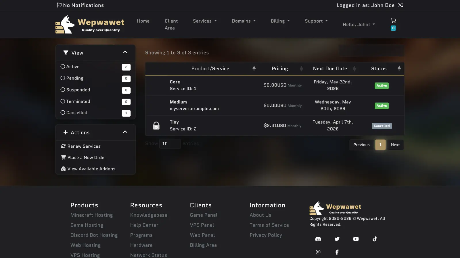Open the Twitter social icon
Screen dimensions: 460x258
(337, 239)
